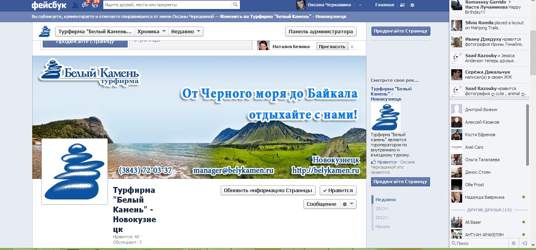This screenshot has height=250, width=536.
Task: Open gear dropdown next to Сообщение
Action: tap(348, 204)
